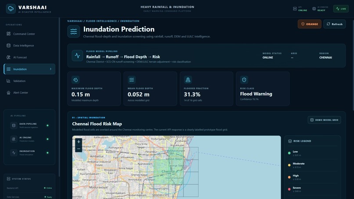Expand the Inundation item chevron arrow
The image size is (354, 199).
[x=51, y=69]
